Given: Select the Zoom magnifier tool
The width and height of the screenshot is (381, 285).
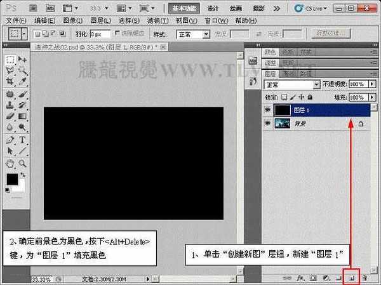Looking at the screenshot, I should coord(22,162).
